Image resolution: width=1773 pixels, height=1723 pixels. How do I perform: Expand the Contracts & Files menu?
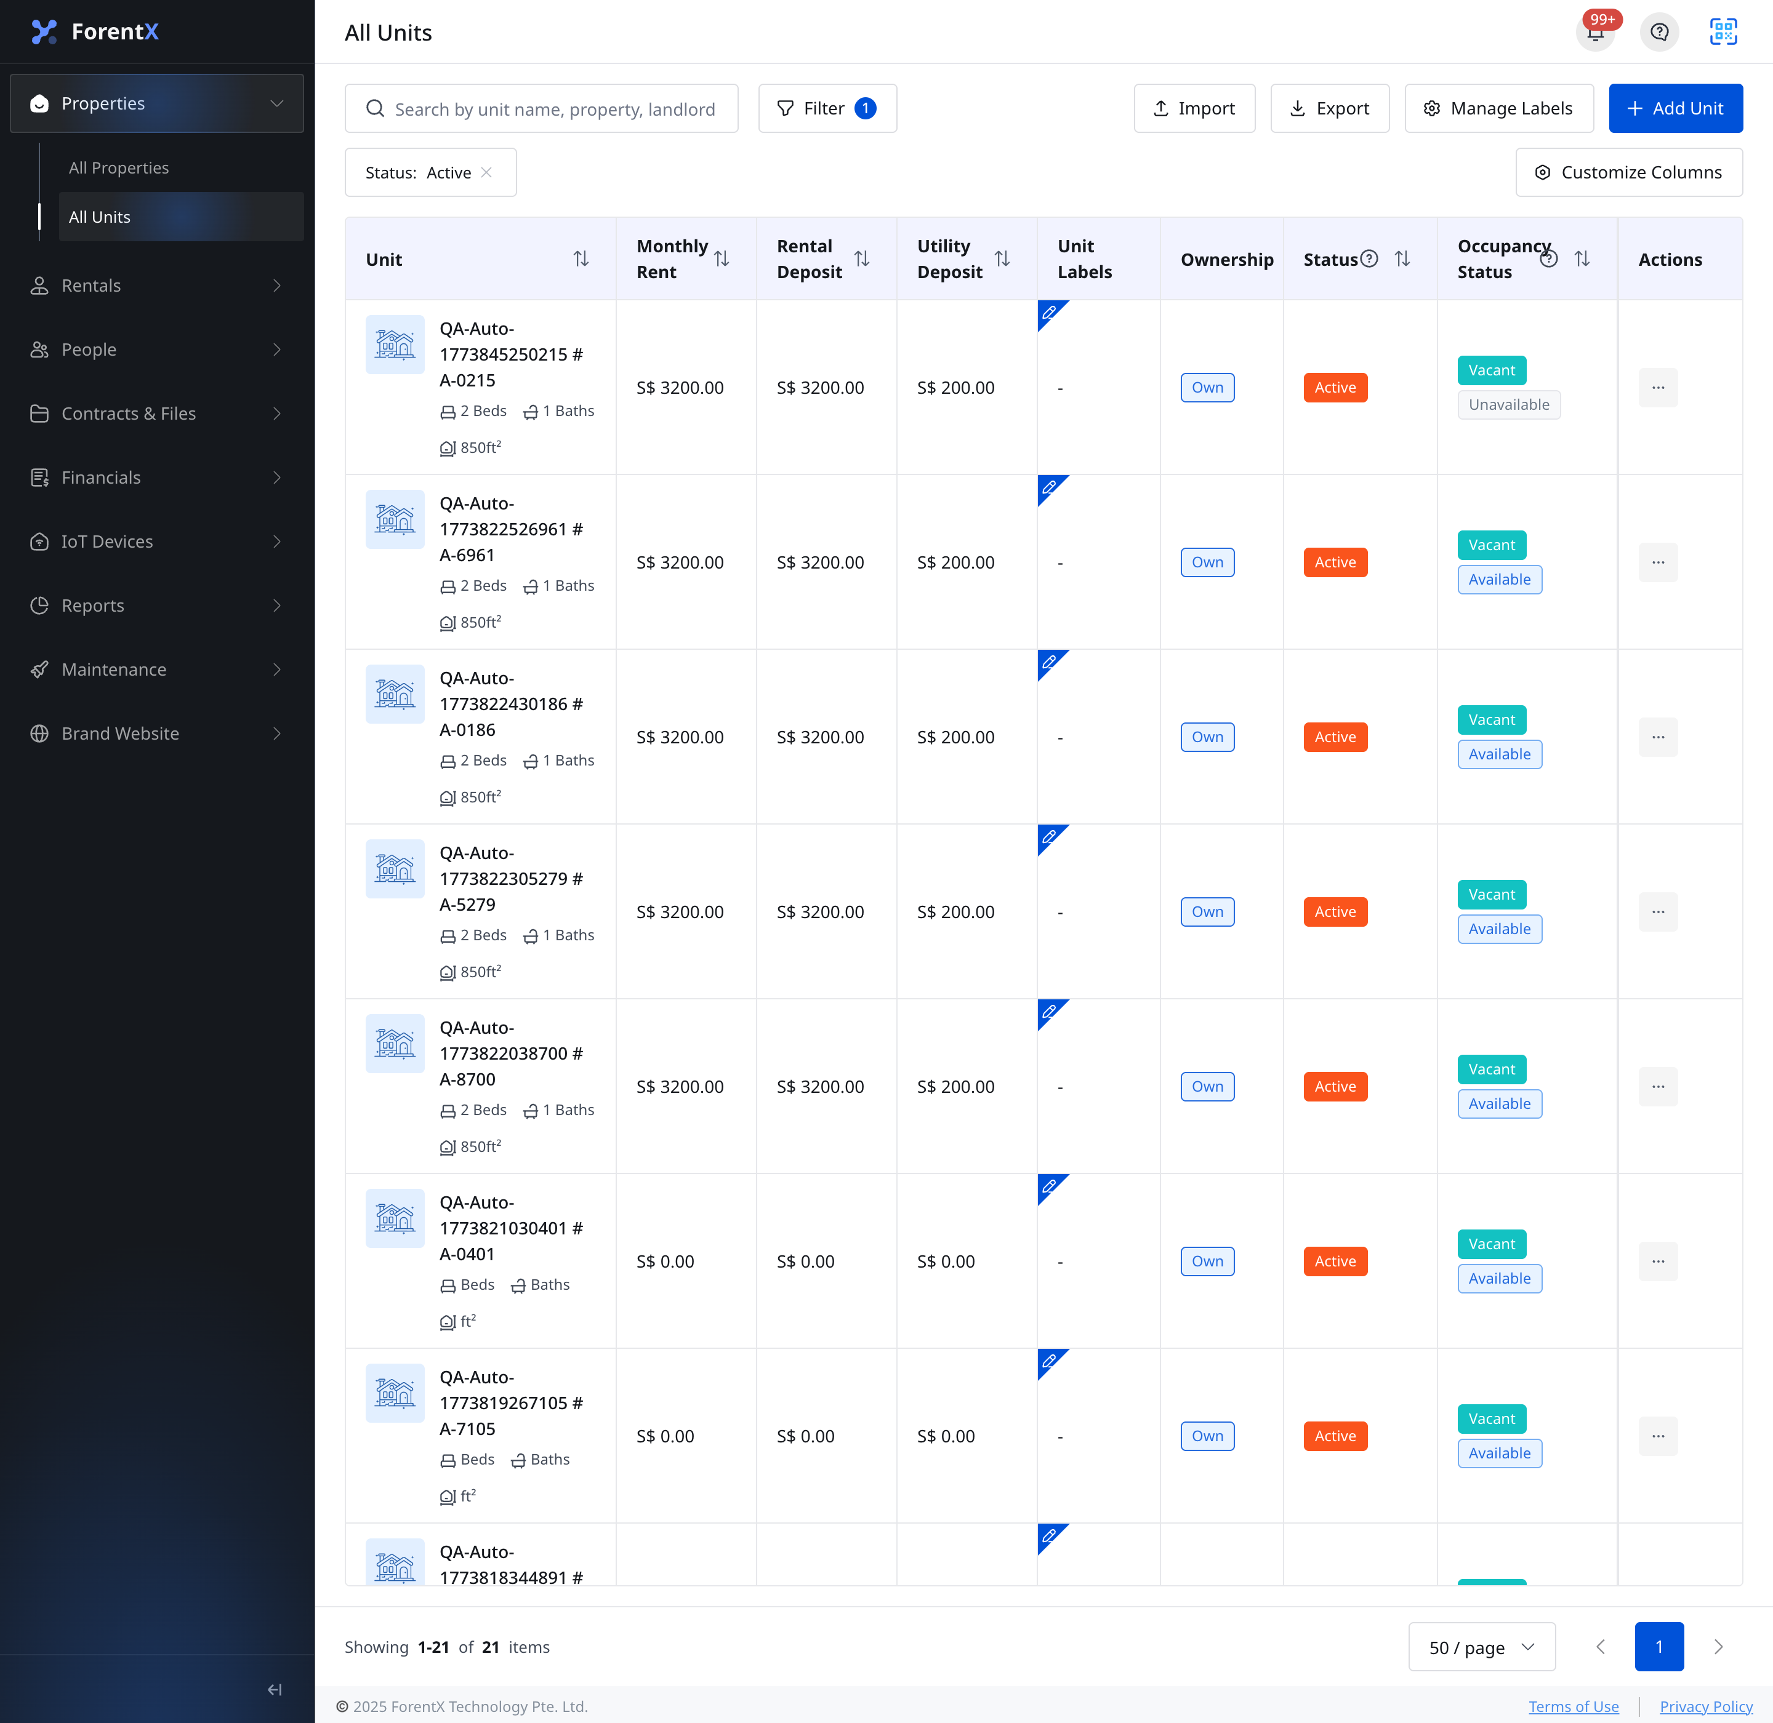tap(156, 414)
